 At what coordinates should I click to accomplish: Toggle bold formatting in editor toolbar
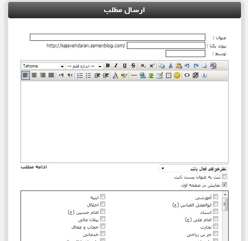click(x=108, y=66)
